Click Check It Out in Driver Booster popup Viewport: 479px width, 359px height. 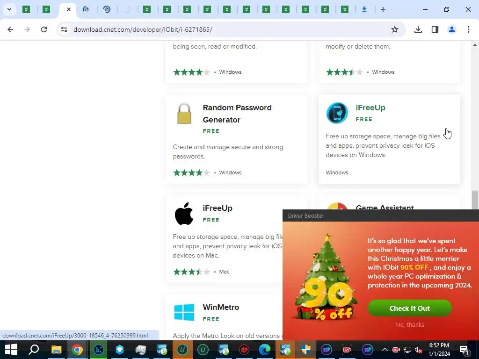pos(410,309)
